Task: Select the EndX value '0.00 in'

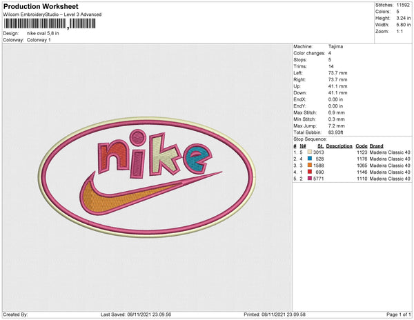Action: tap(335, 99)
